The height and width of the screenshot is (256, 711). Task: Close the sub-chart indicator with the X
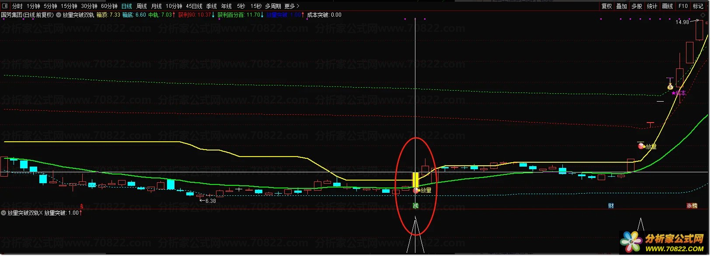pos(41,213)
